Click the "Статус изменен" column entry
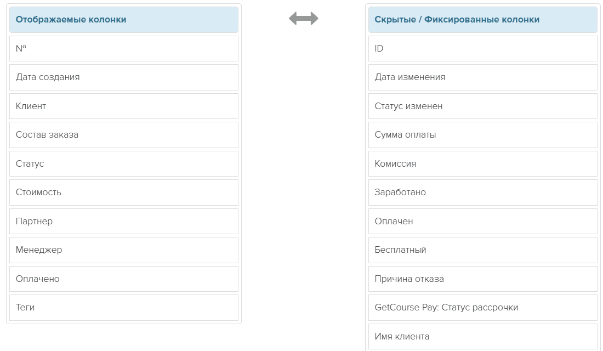Screen dimensions: 603x351 pyautogui.click(x=482, y=106)
